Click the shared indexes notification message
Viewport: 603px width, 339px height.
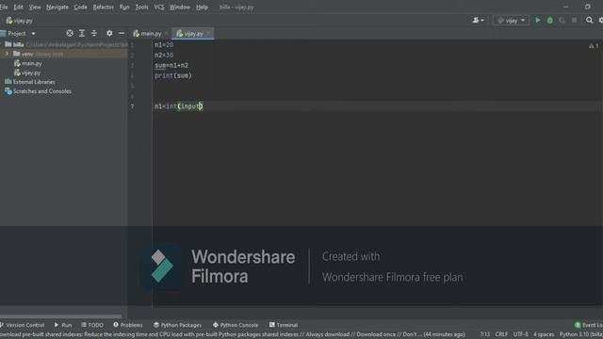tap(233, 334)
